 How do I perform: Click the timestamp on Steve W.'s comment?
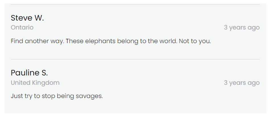coord(242,28)
